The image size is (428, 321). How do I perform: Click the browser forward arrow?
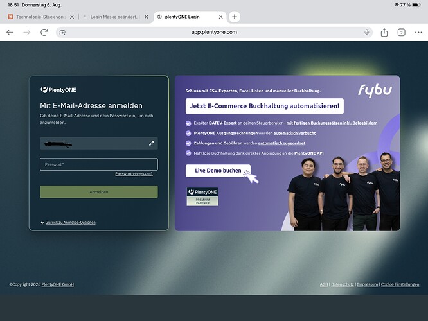pyautogui.click(x=27, y=33)
